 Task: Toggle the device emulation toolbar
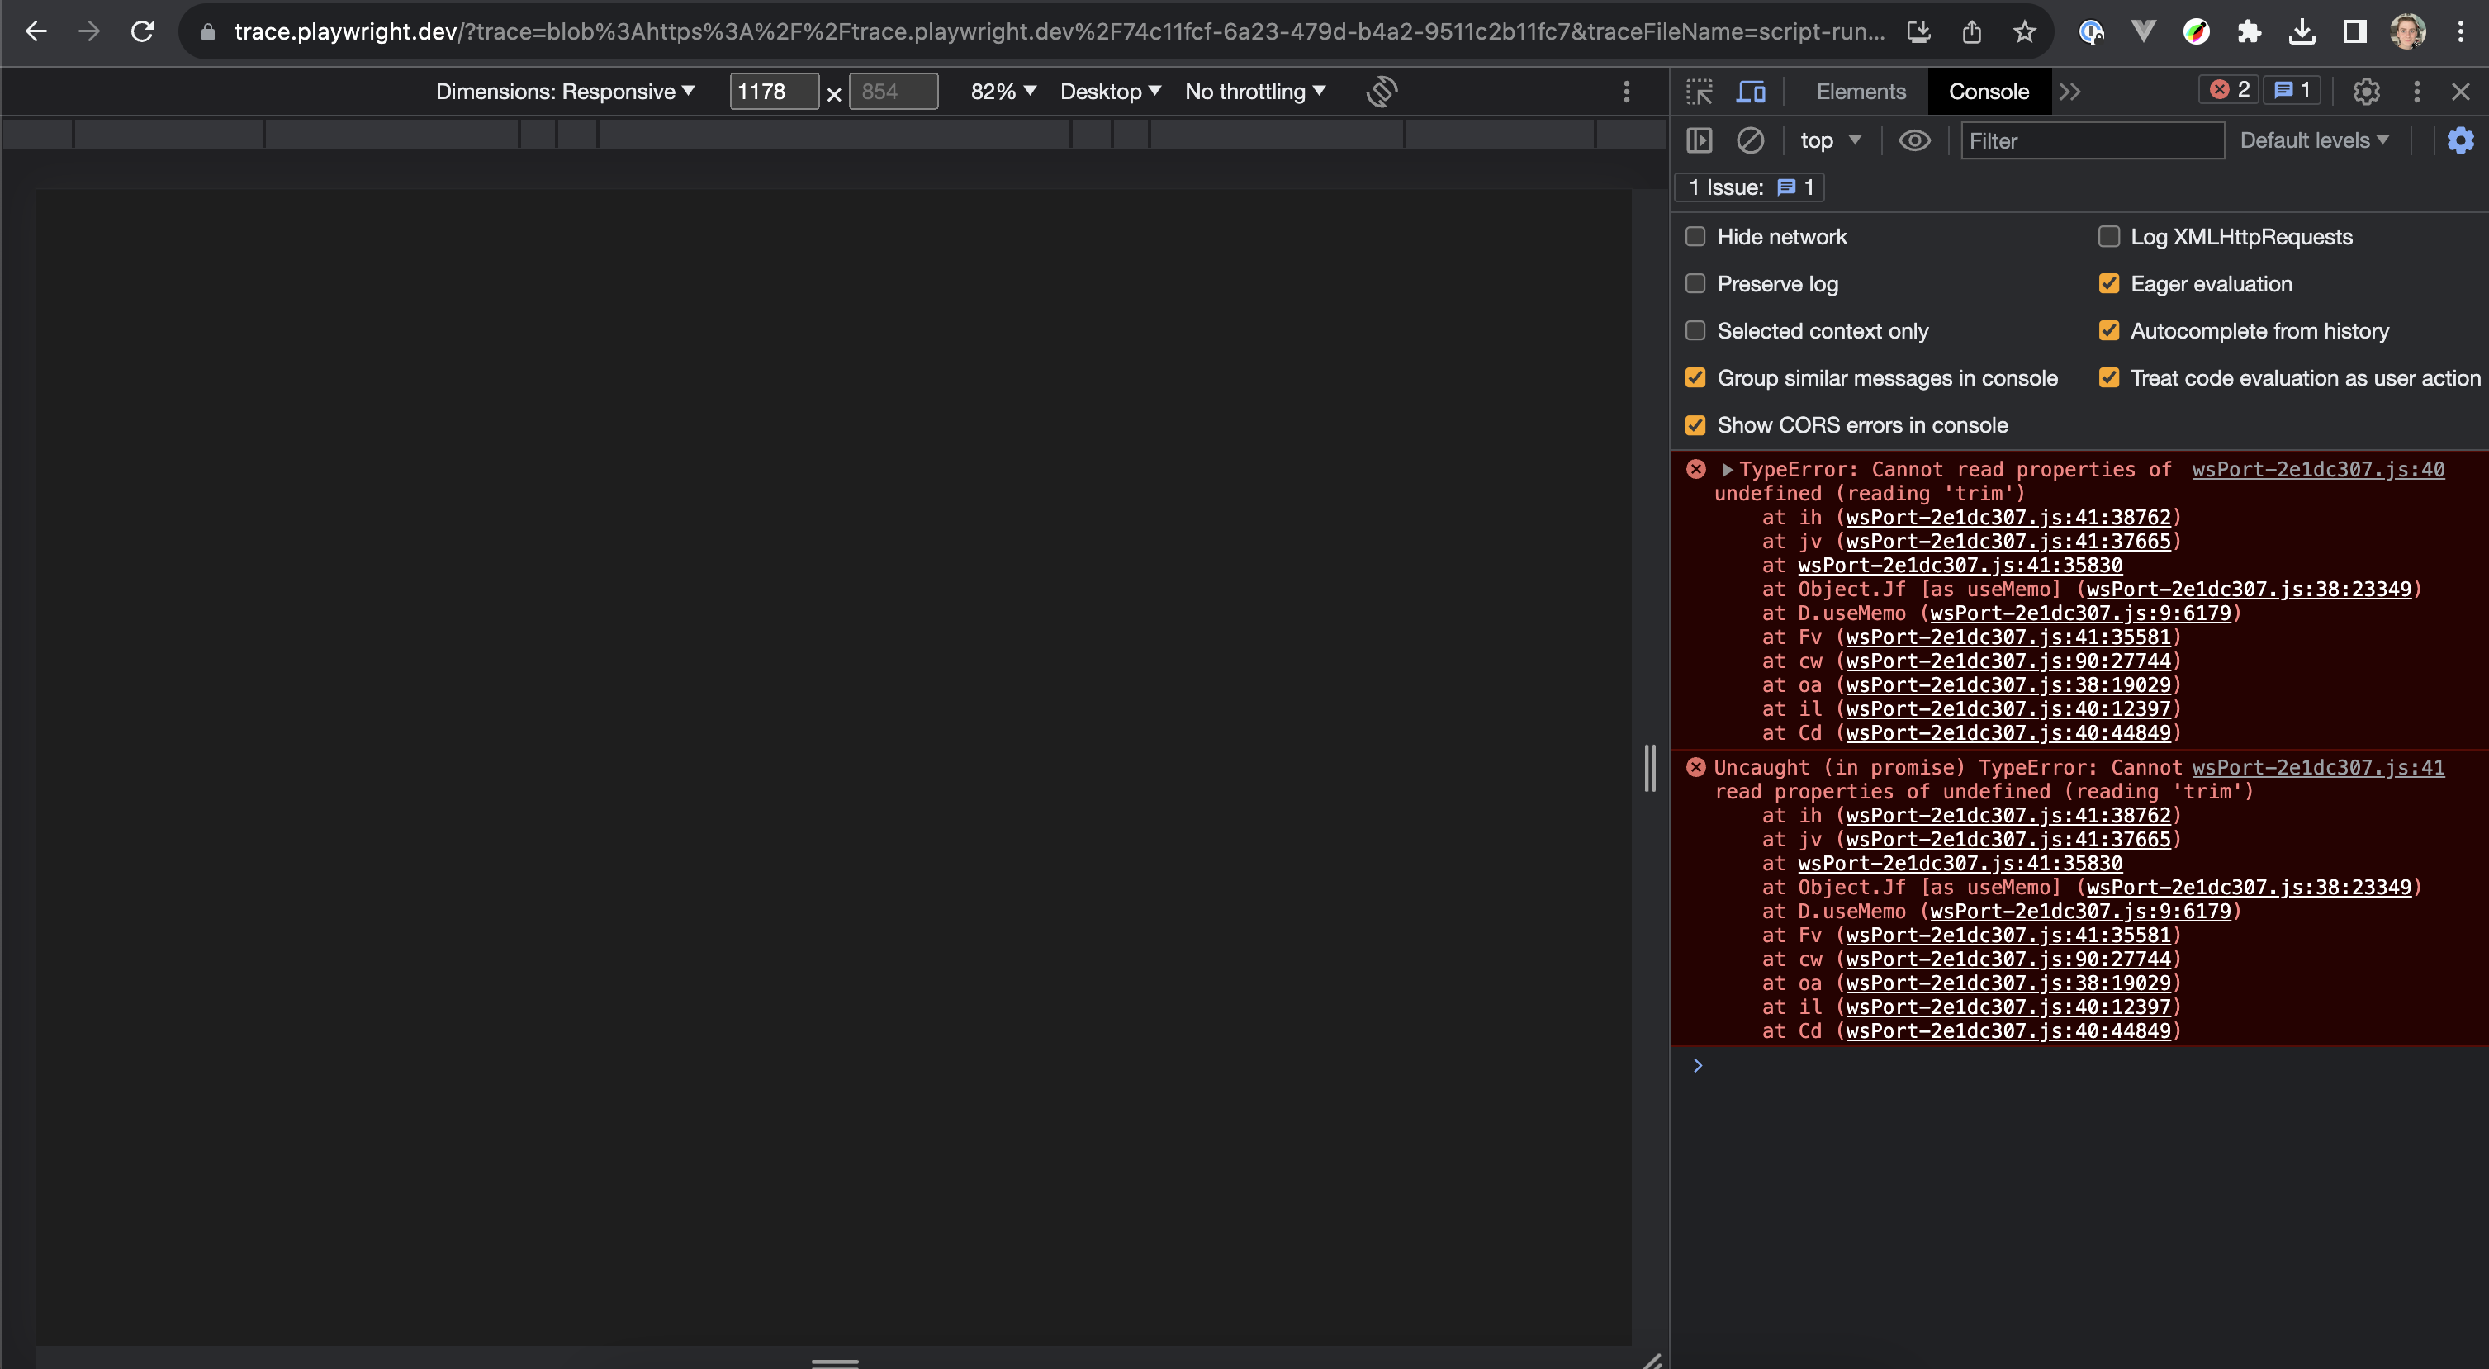(1750, 92)
